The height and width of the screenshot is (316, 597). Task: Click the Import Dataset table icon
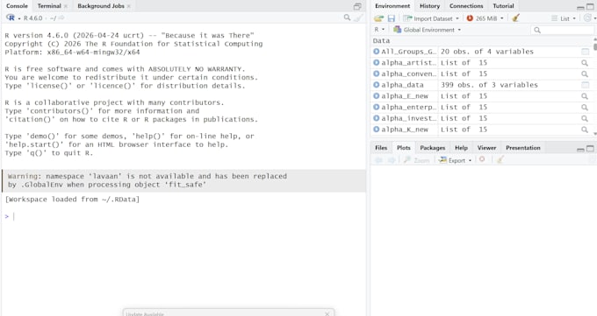(407, 18)
